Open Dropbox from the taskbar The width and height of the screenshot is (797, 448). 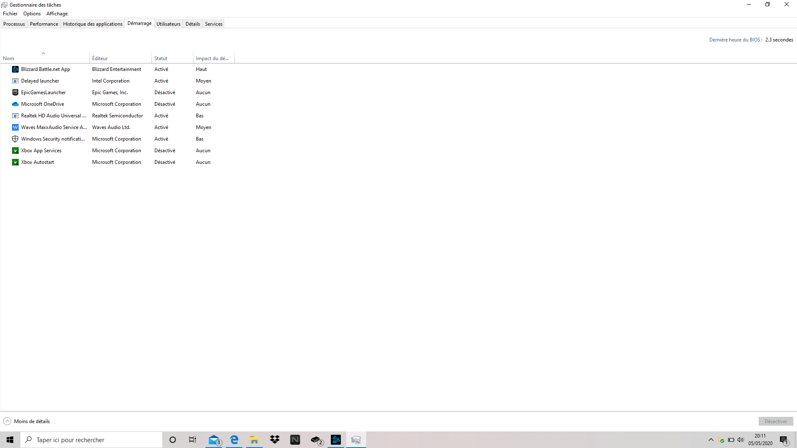[275, 440]
